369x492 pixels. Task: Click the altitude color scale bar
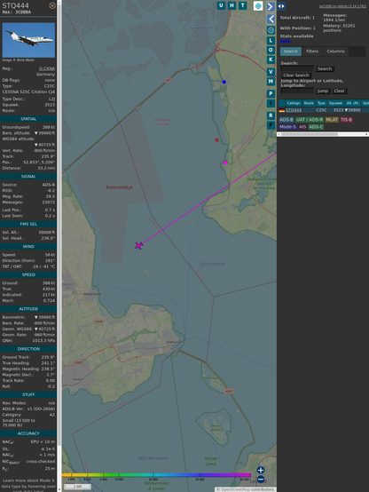pos(156,475)
